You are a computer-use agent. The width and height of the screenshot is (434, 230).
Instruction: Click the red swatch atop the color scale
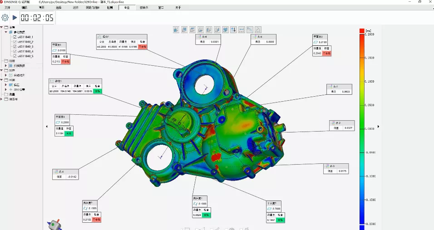click(362, 30)
